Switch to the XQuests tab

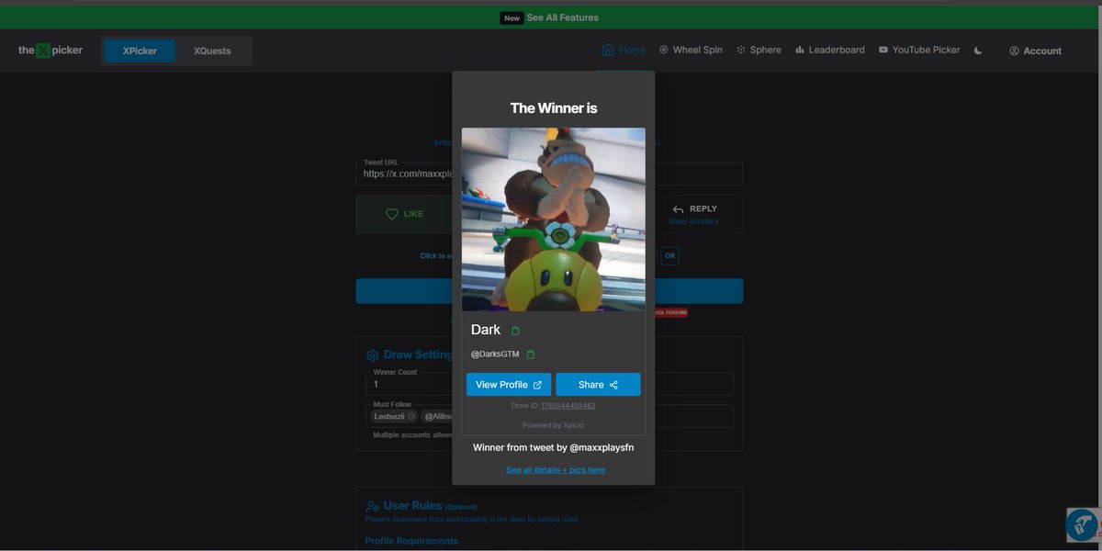click(212, 51)
